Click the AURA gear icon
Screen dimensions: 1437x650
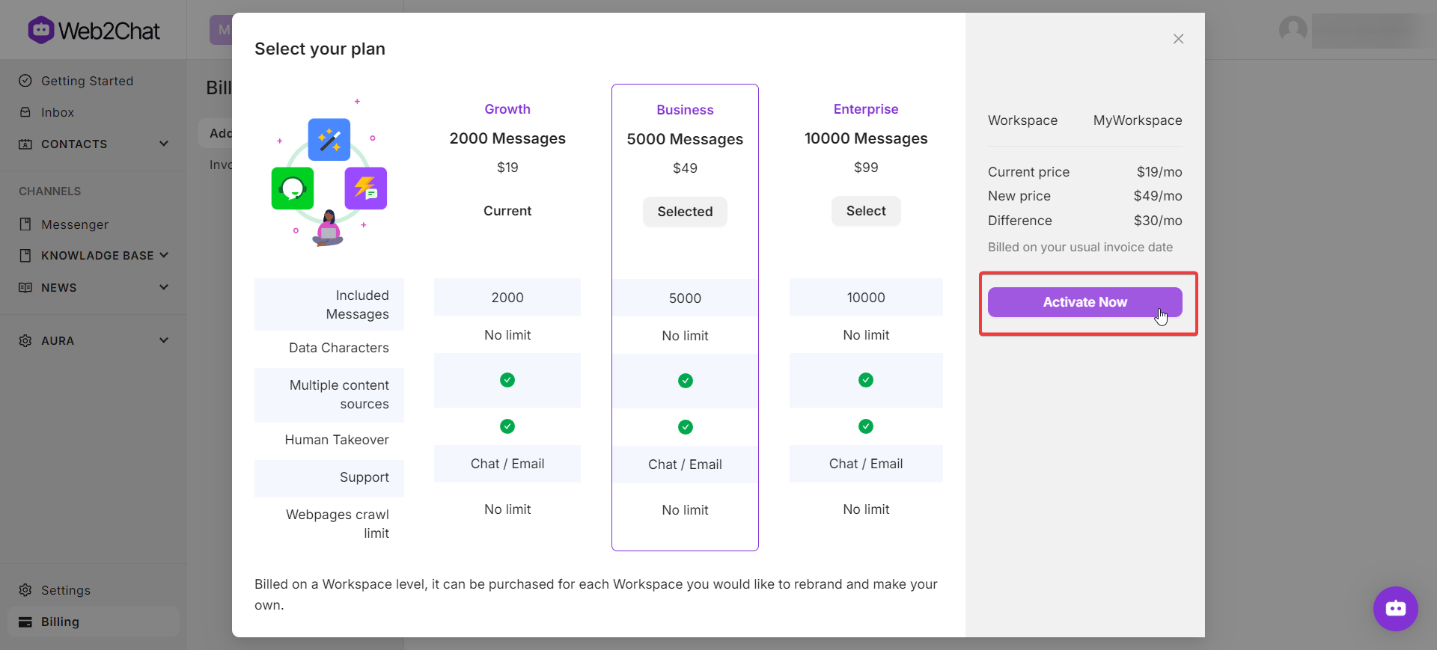[x=25, y=340]
